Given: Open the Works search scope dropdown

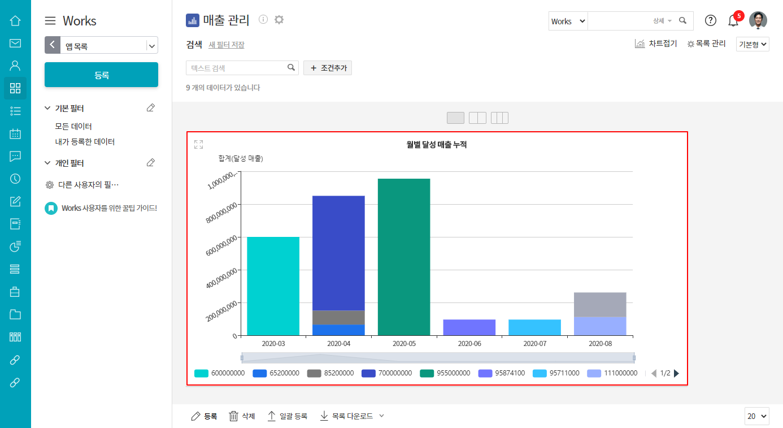Looking at the screenshot, I should (x=568, y=21).
